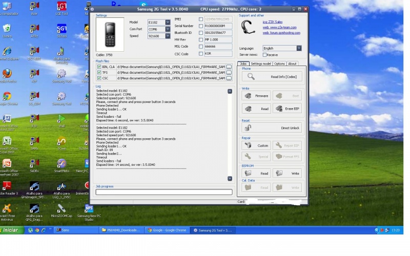The width and height of the screenshot is (410, 256).
Task: Click the gear icon in Samsung 2G Tool title bar
Action: 92,9
